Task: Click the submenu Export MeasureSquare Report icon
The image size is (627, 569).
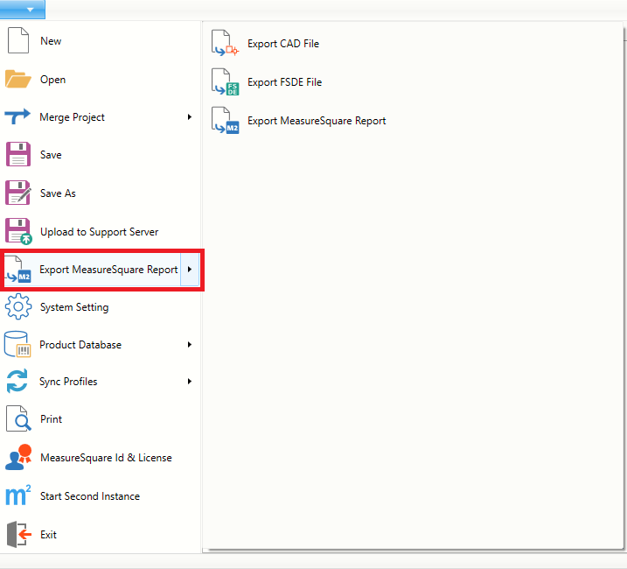Action: (225, 120)
